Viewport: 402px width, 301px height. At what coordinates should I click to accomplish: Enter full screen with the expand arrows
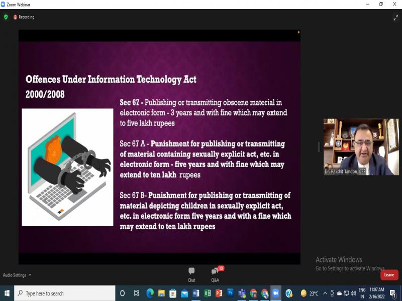pos(395,18)
